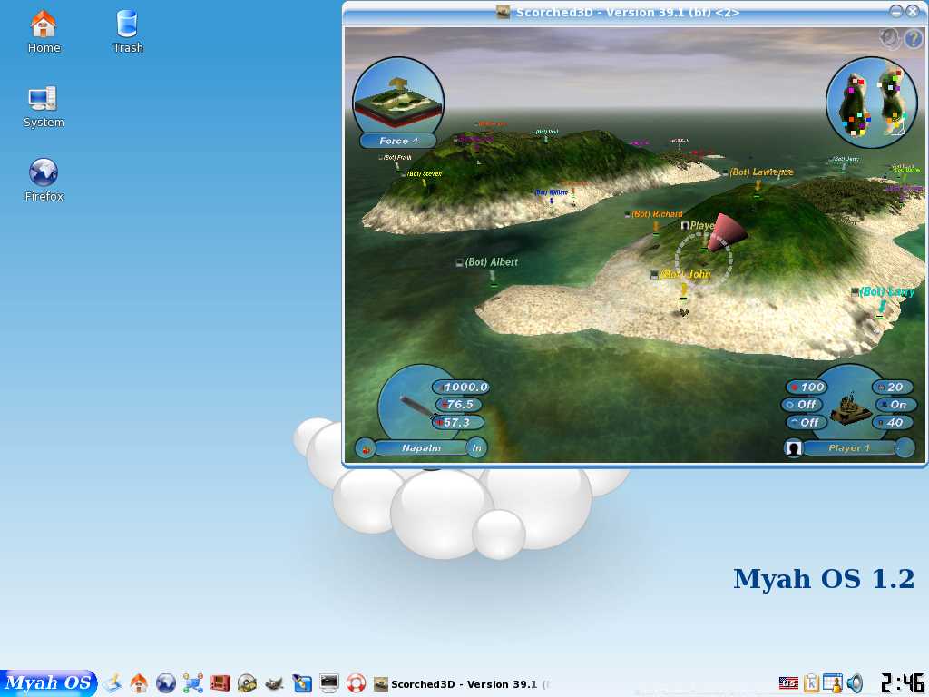Open the Myah OS start menu

[48, 682]
